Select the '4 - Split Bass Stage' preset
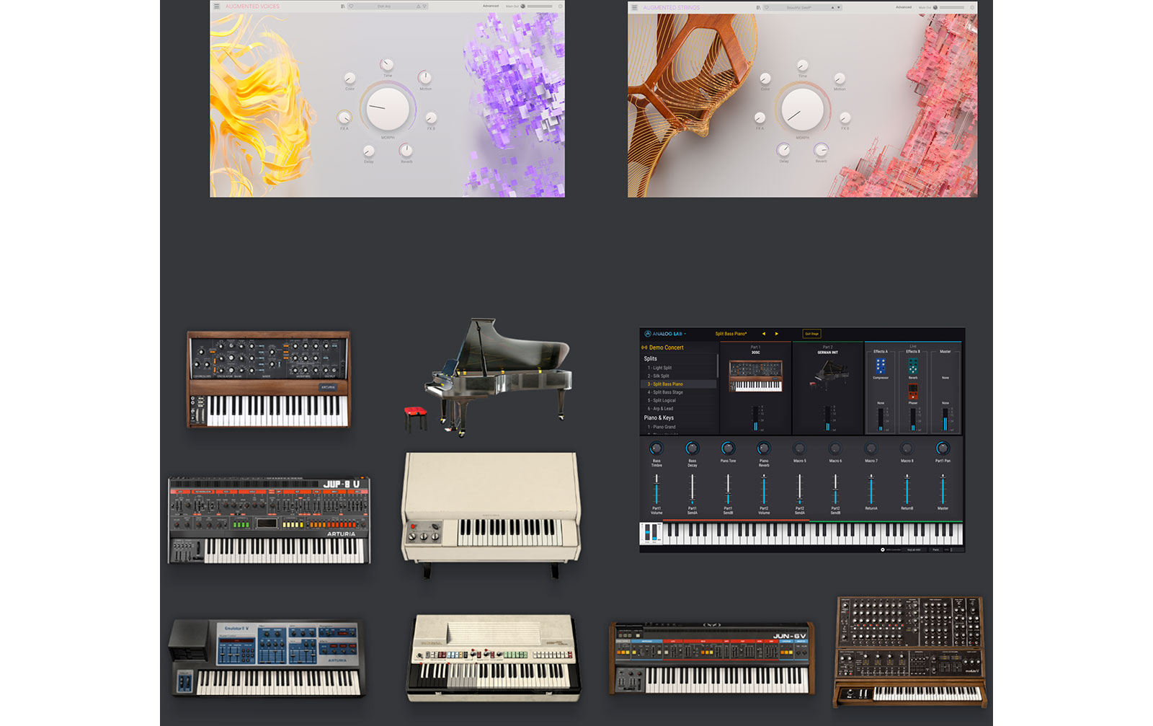This screenshot has height=726, width=1153. (x=680, y=392)
